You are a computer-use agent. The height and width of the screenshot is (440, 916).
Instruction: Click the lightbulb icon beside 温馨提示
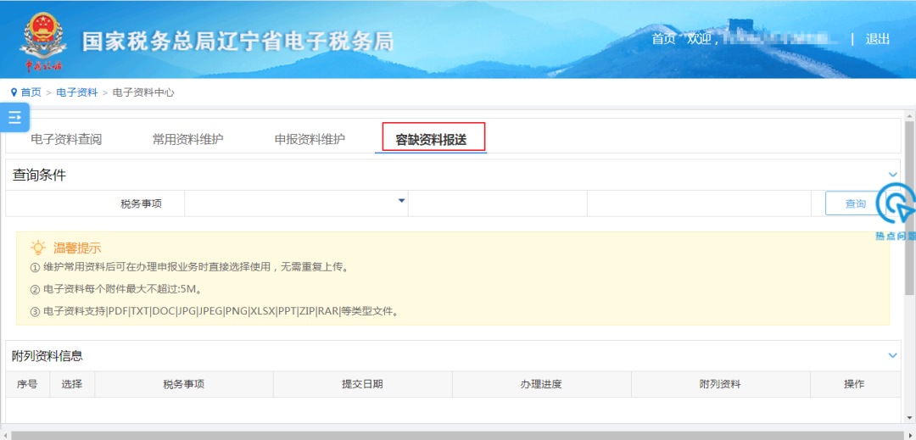(x=38, y=248)
